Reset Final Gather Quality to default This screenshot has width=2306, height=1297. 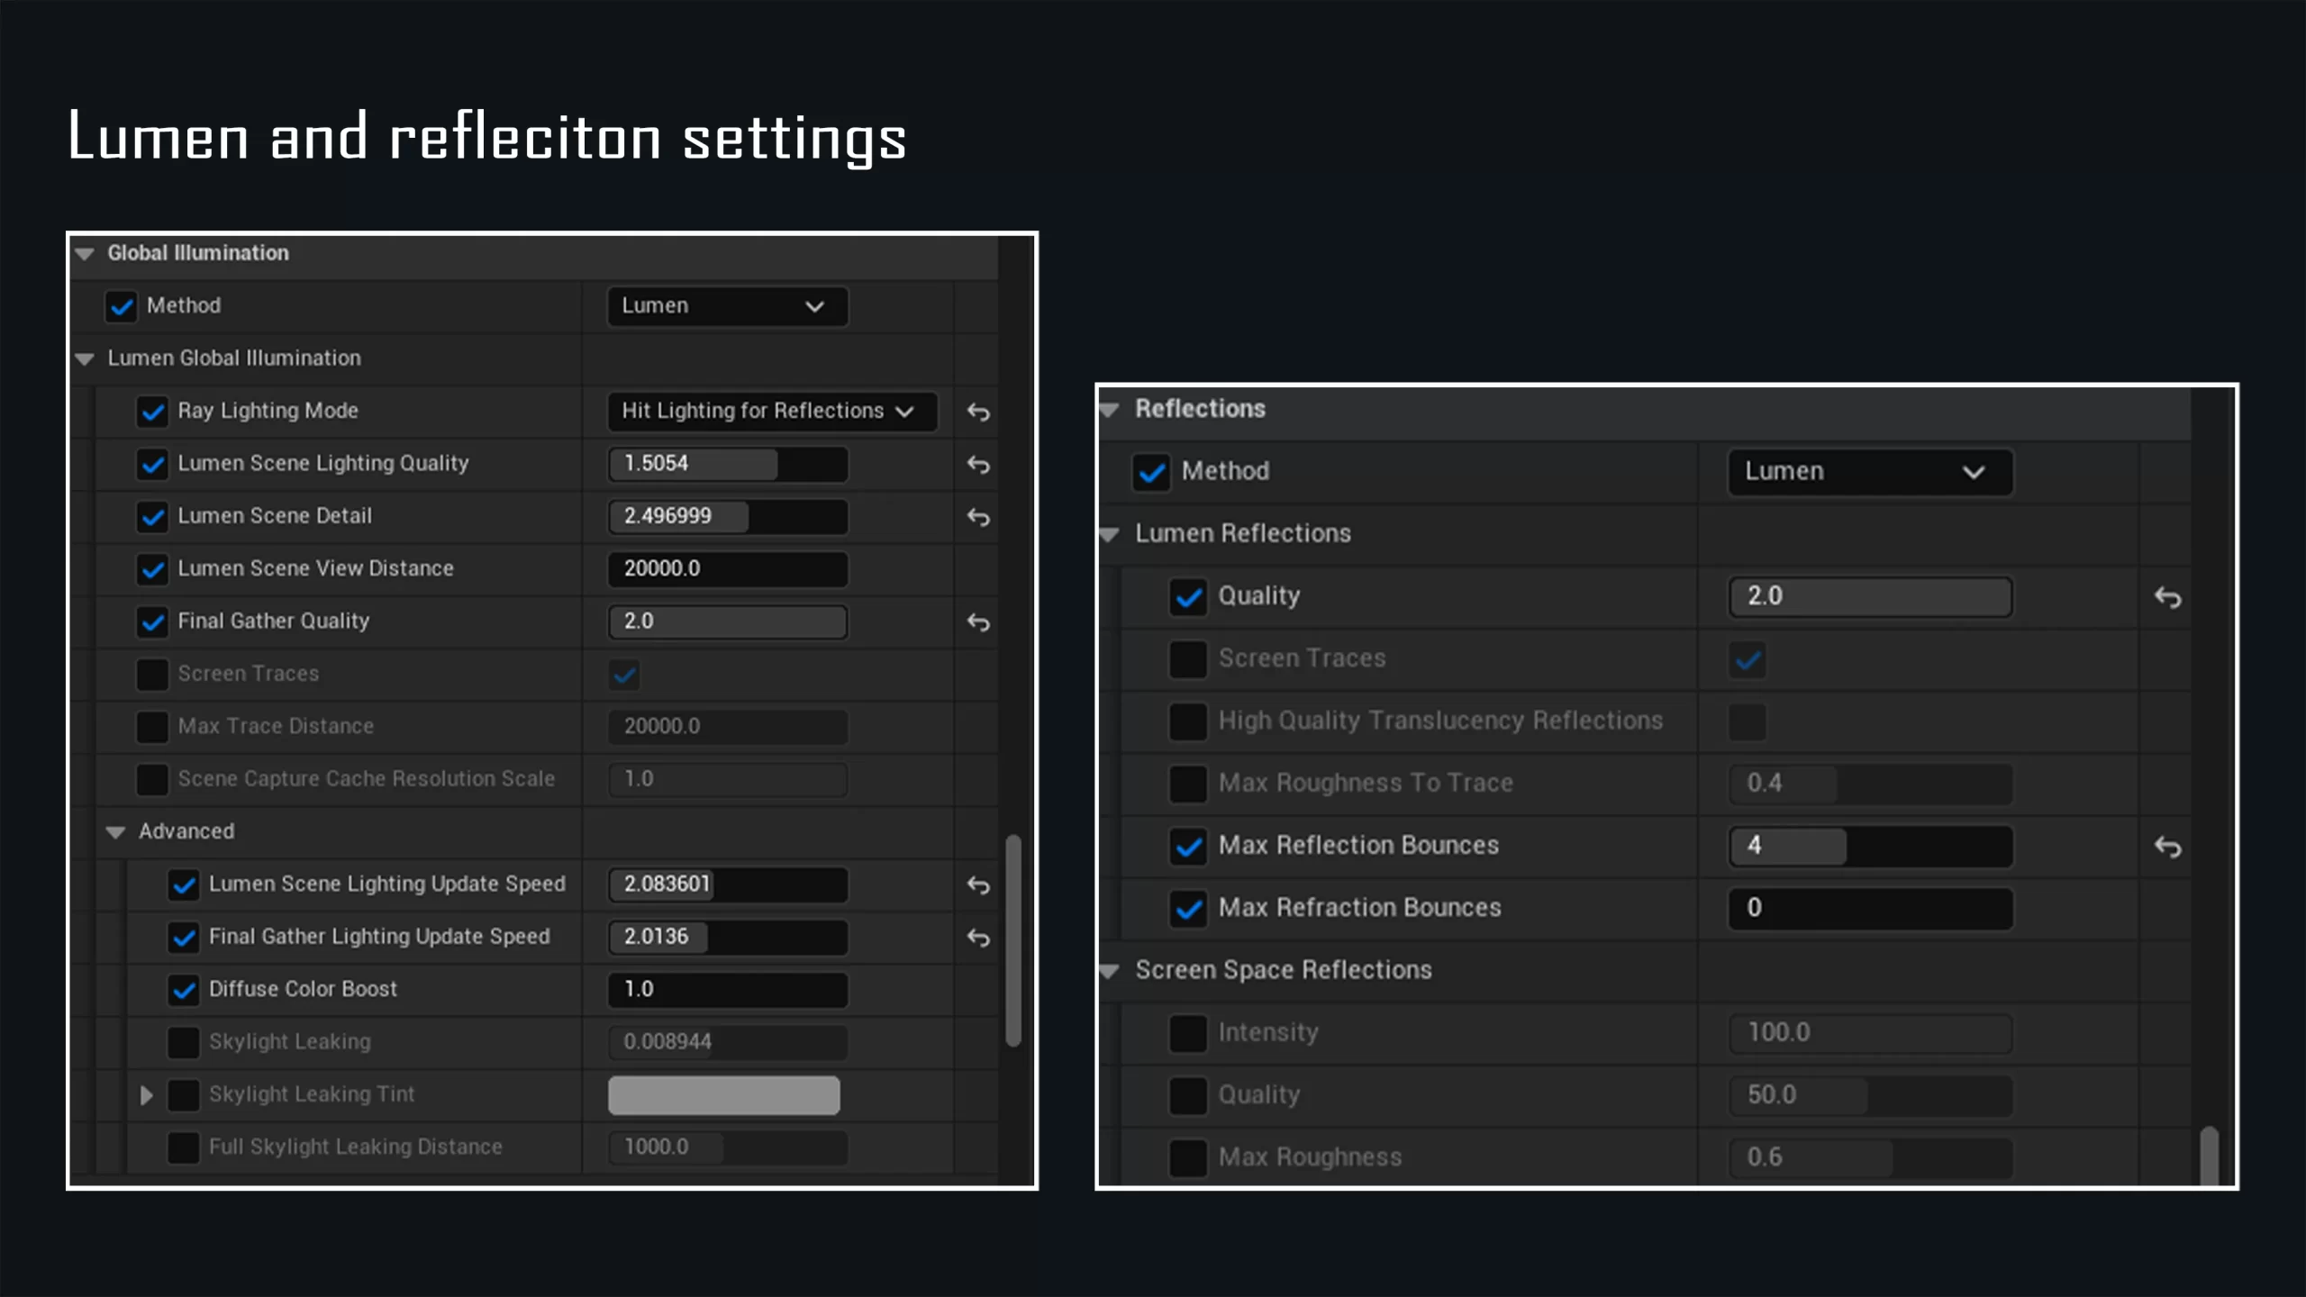coord(978,622)
